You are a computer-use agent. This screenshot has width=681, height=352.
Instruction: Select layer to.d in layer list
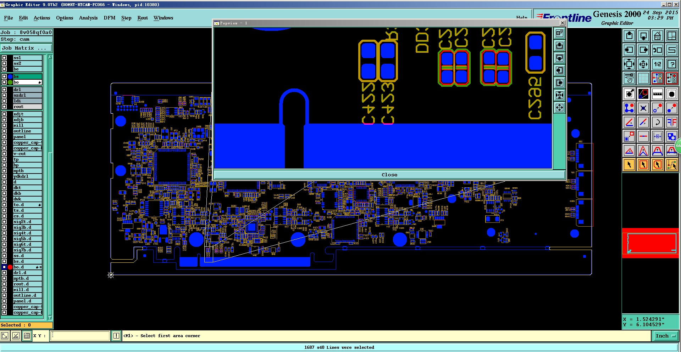coord(28,205)
